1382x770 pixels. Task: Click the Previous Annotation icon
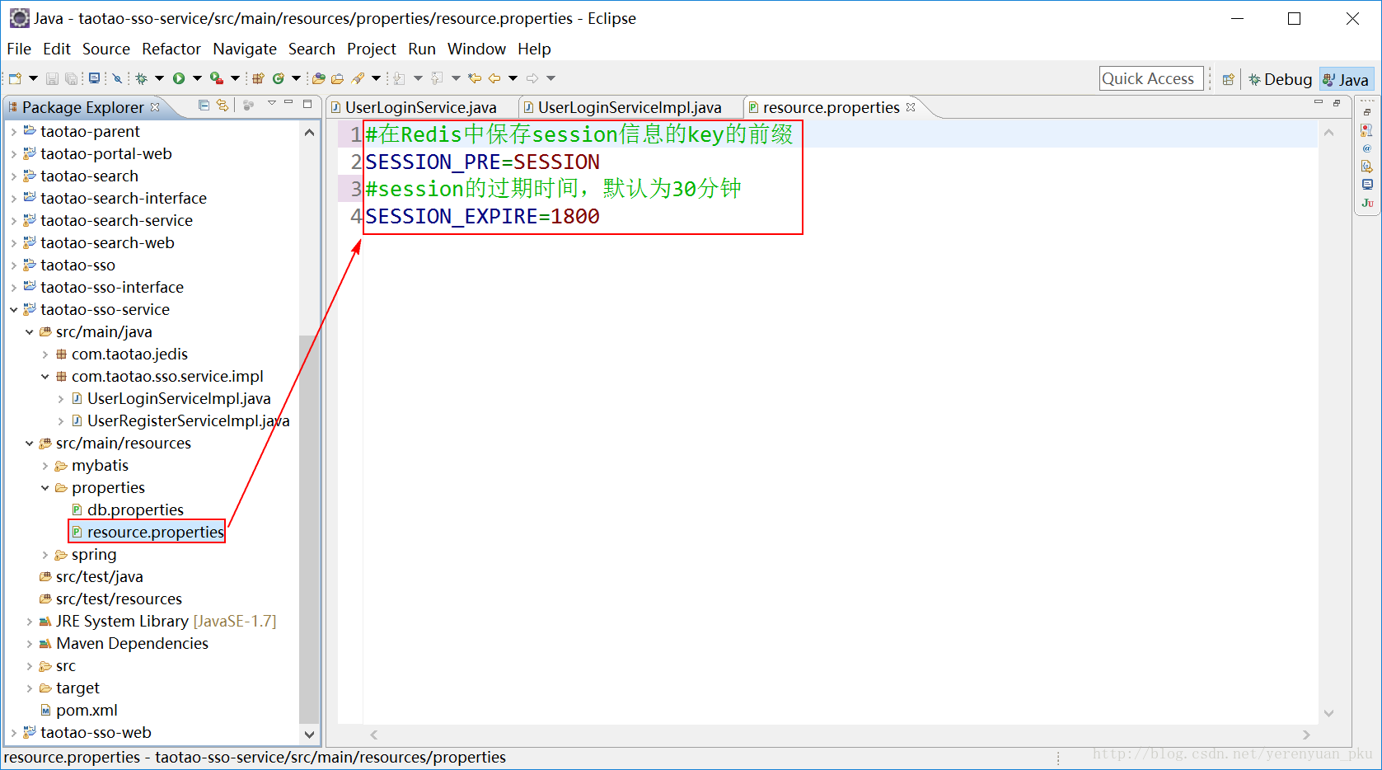pyautogui.click(x=438, y=78)
